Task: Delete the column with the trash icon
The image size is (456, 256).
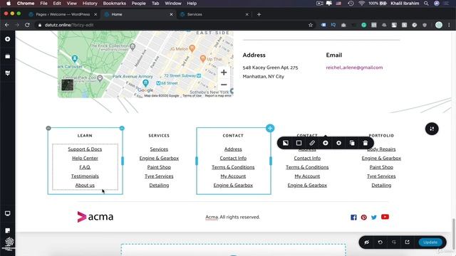Action: click(366, 143)
